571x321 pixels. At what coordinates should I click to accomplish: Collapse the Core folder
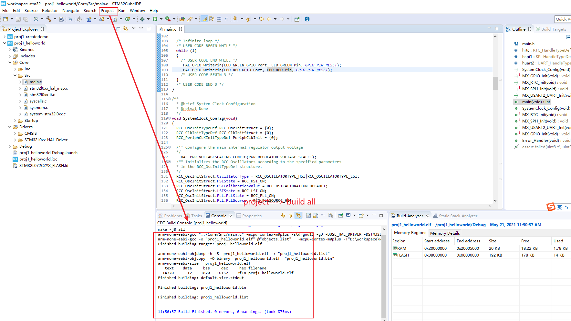[10, 62]
